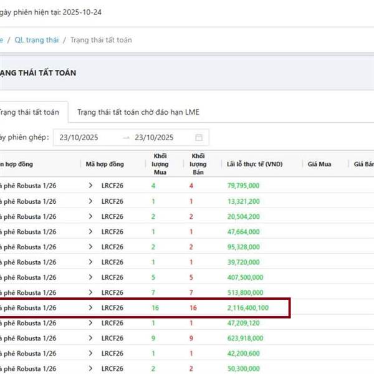The width and height of the screenshot is (374, 374).
Task: Expand the row with profit 50,300,000
Action: [x=90, y=369]
